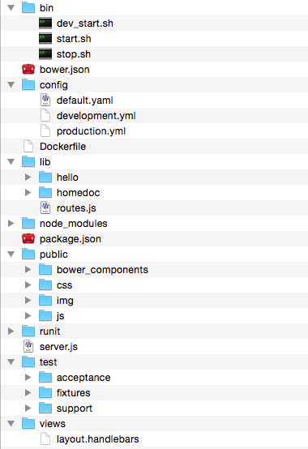Screen dimensions: 308x449
Task: Collapse the views folder
Action: 11,424
